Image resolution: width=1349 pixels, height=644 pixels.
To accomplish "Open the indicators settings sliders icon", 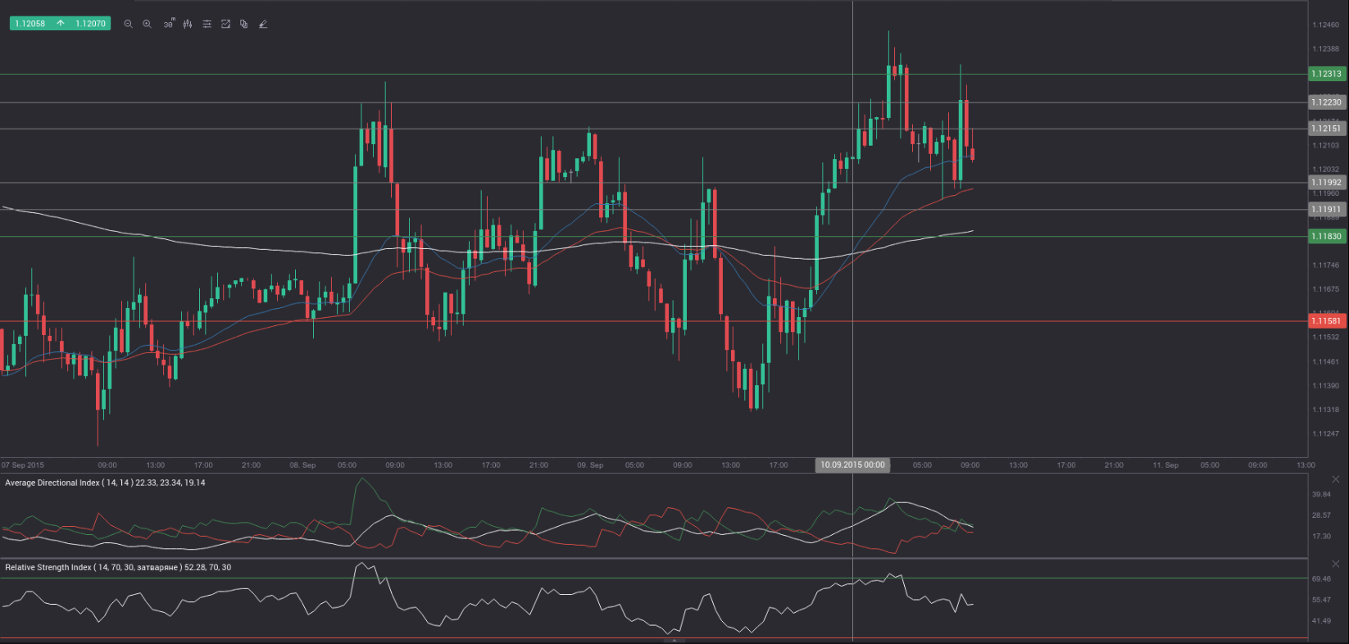I will point(207,24).
